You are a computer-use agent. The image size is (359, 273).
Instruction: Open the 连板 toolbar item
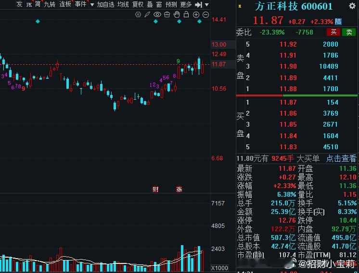pos(65,4)
